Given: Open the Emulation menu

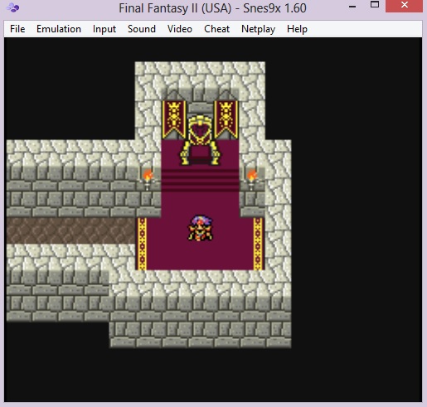Looking at the screenshot, I should [x=59, y=29].
